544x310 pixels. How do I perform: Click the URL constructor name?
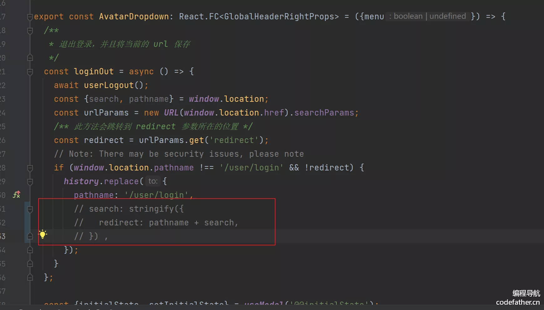pos(171,113)
